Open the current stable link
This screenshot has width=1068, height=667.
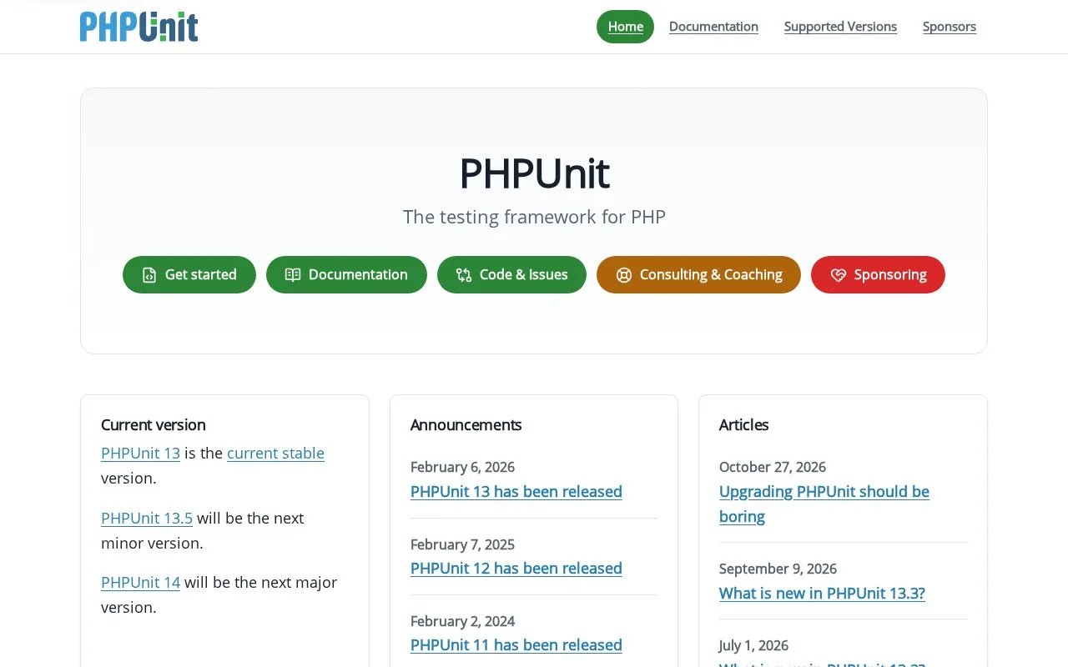pos(275,453)
